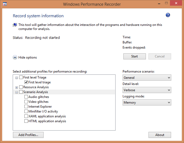Enable the XAML application analysis checkbox
This screenshot has width=184, height=143.
tap(26, 116)
